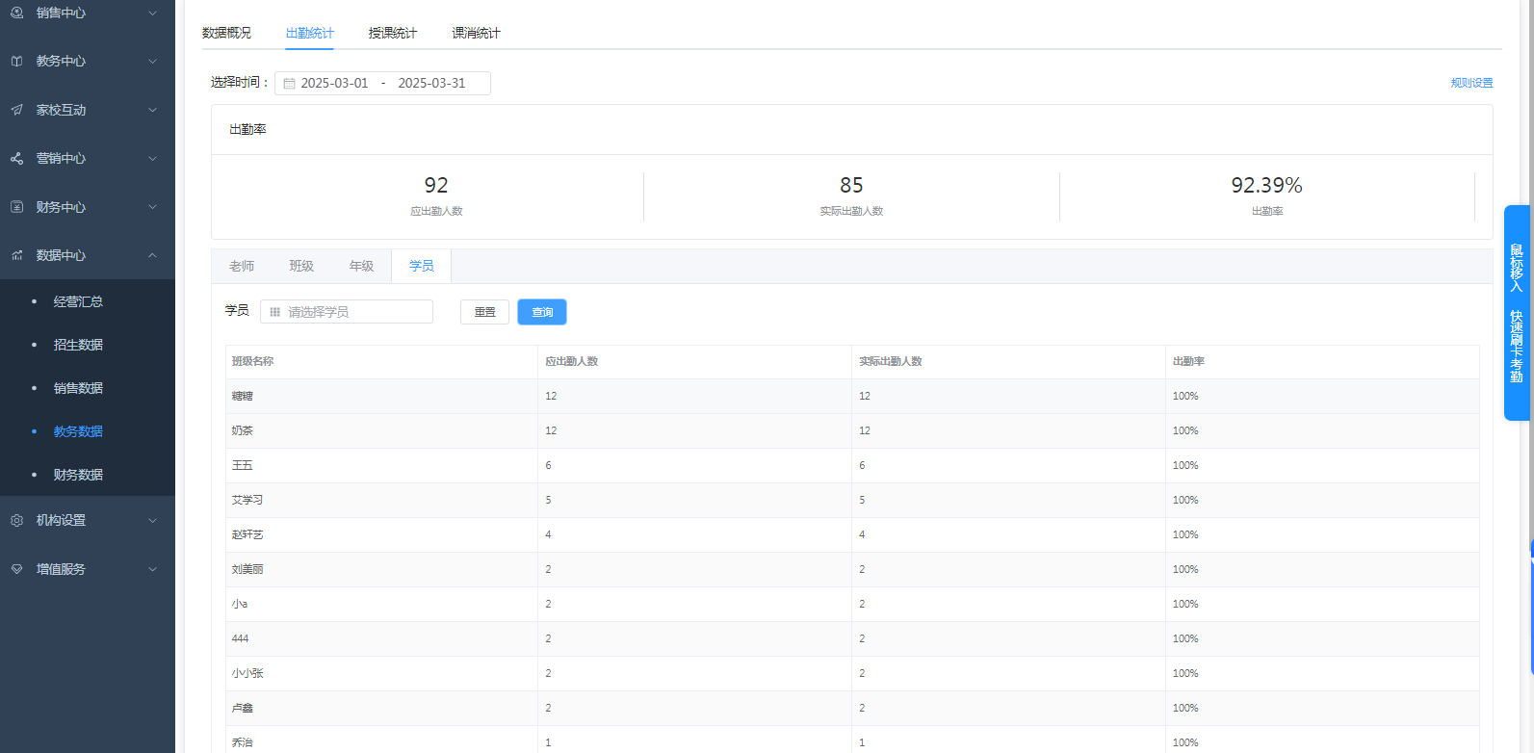Open 销售数据 in sidebar
Screen dimensions: 1534x753
click(x=78, y=388)
